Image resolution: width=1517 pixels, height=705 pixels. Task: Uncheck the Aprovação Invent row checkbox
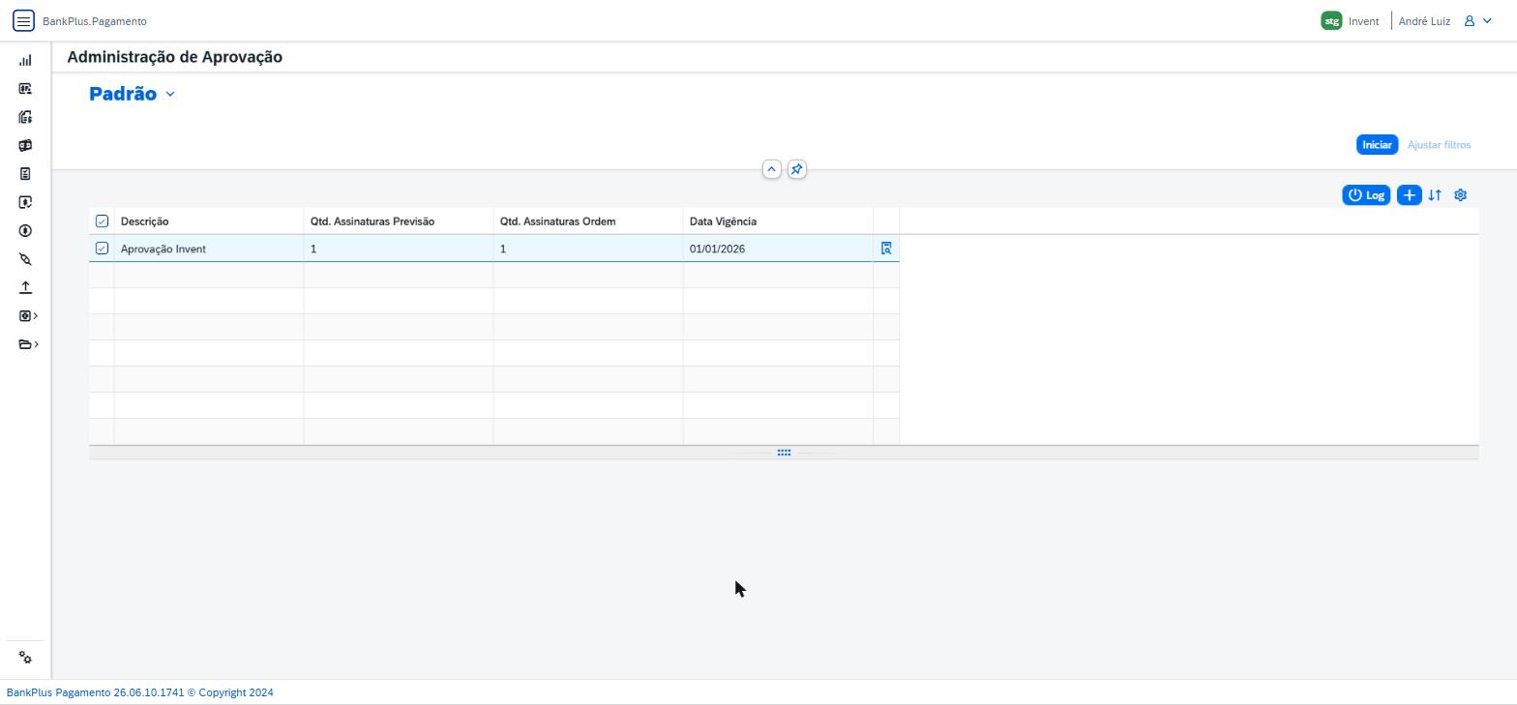point(102,249)
